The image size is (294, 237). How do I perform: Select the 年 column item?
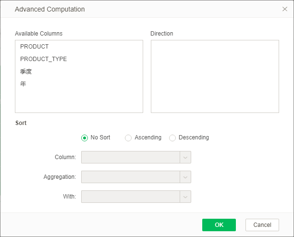(23, 84)
